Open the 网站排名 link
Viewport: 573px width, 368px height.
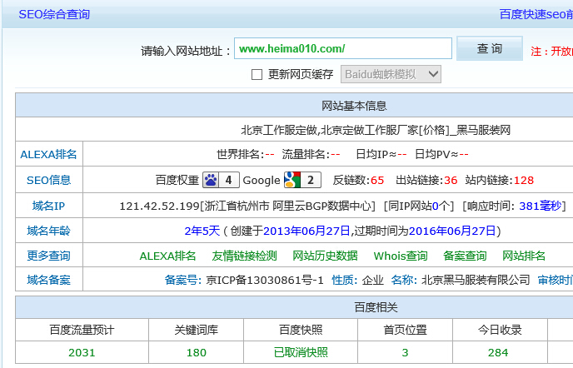pyautogui.click(x=524, y=256)
